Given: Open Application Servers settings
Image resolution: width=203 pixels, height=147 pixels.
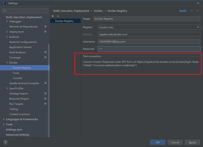Looking at the screenshot, I should tap(21, 47).
